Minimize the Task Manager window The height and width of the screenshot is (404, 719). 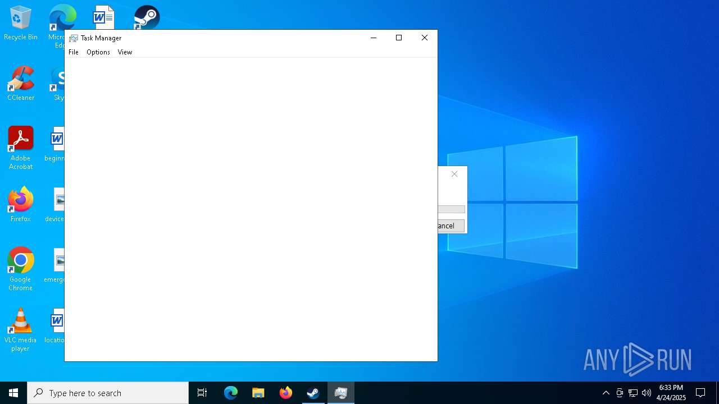click(x=373, y=38)
